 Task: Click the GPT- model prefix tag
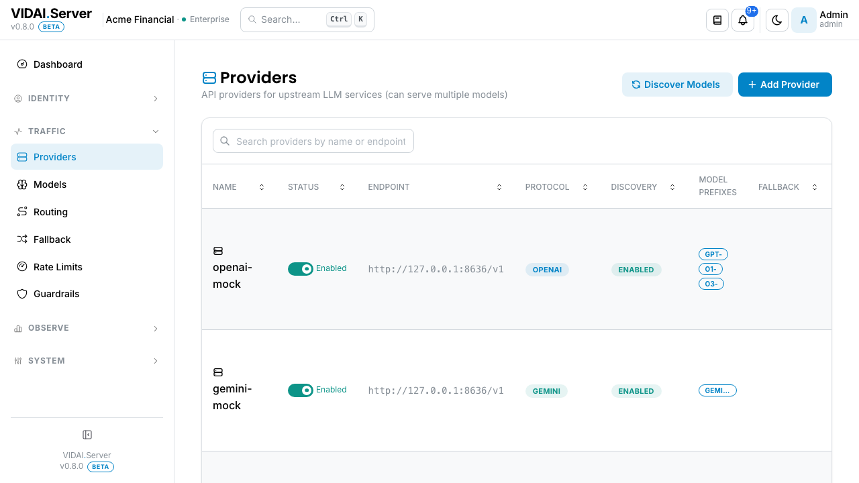(713, 254)
